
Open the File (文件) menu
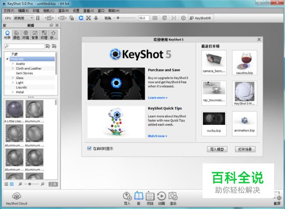(9, 11)
